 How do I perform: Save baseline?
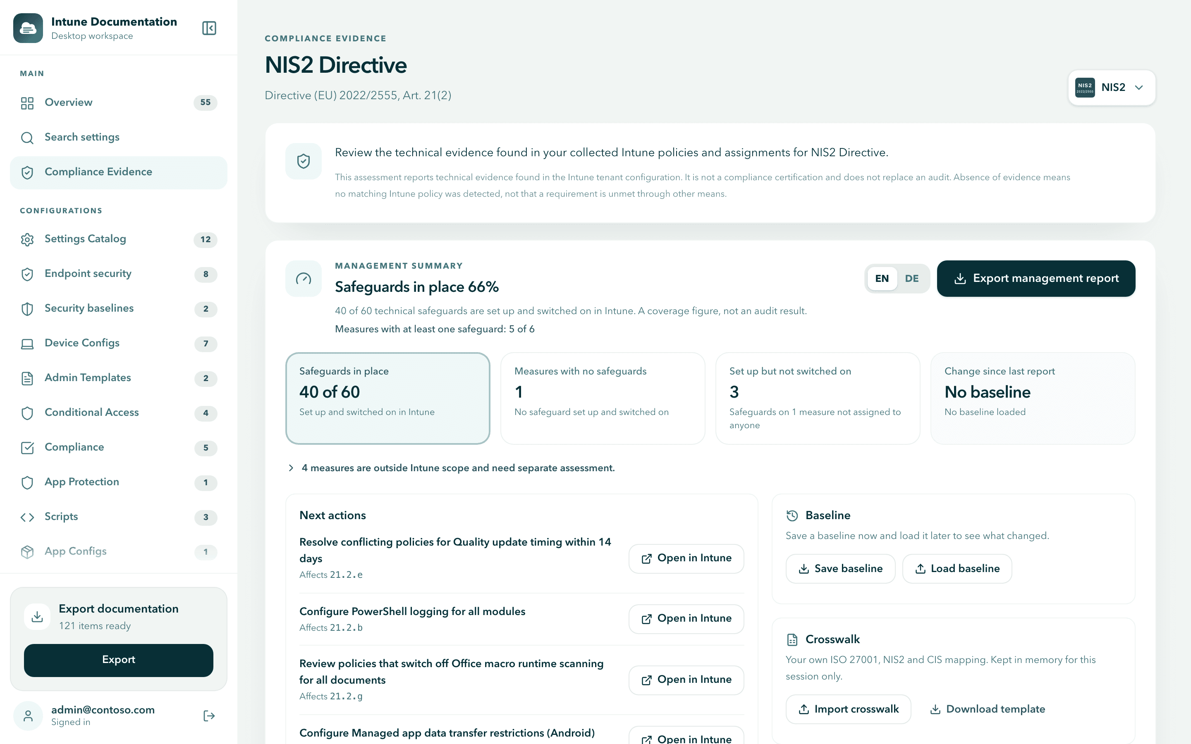click(840, 569)
